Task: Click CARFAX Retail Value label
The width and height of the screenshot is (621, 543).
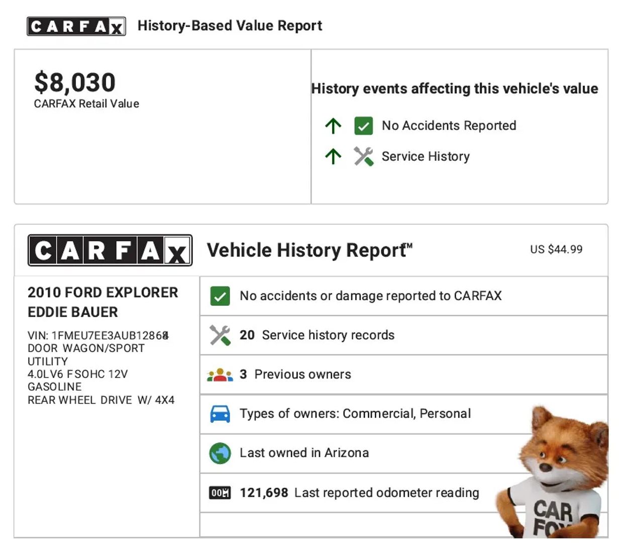Action: [86, 104]
